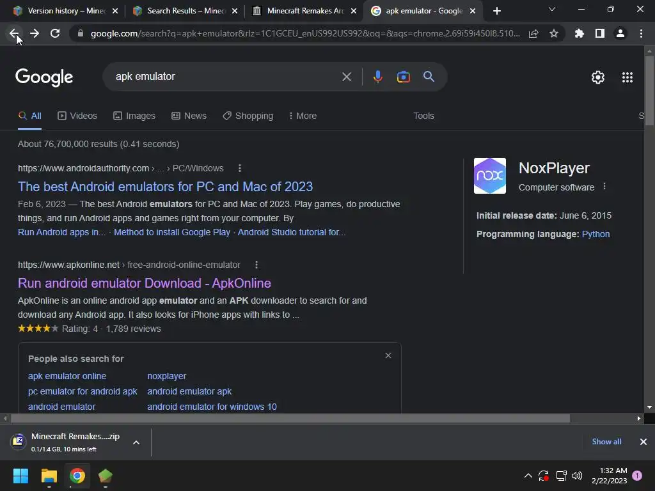Close the downloads bar
The height and width of the screenshot is (491, 655).
point(643,442)
